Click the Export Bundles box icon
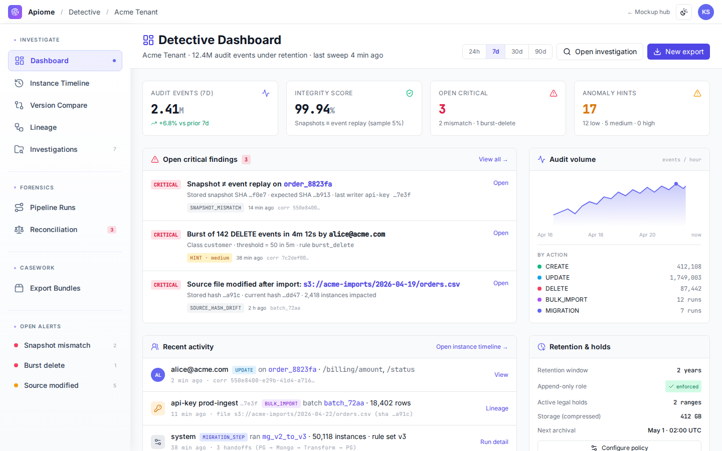722x451 pixels. 19,288
